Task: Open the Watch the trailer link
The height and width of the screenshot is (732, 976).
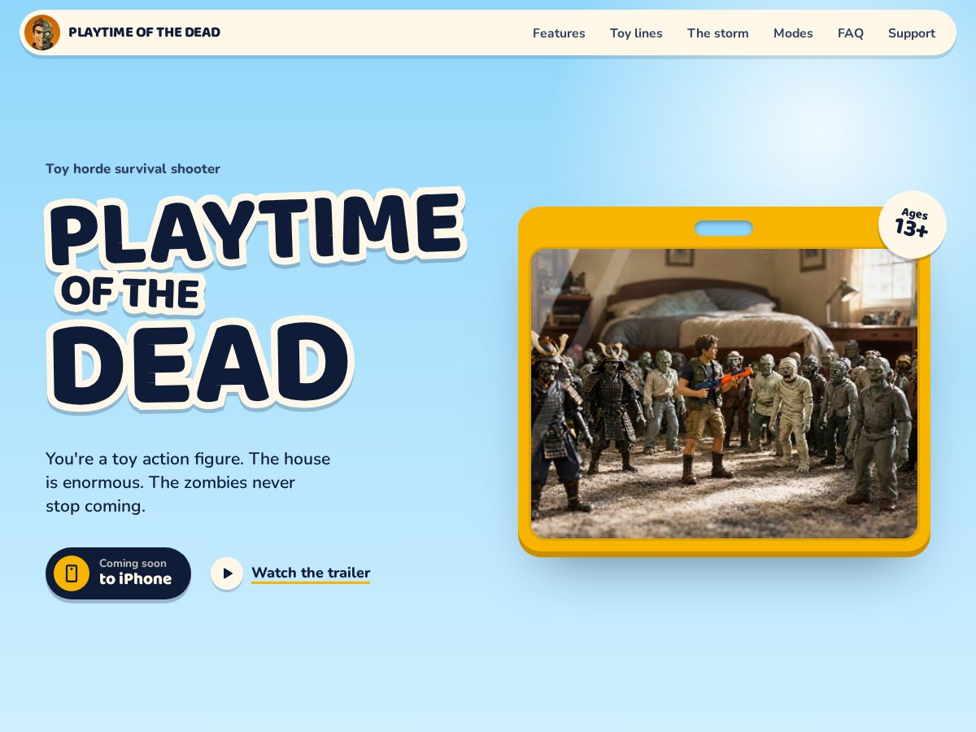Action: pos(311,573)
